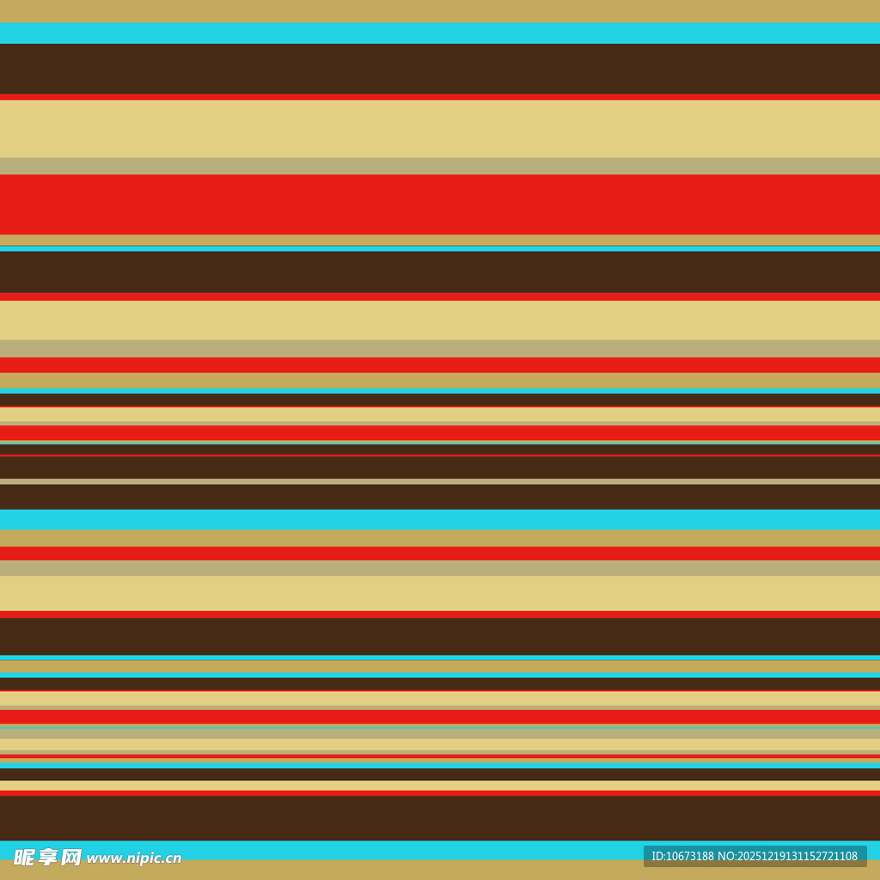
Task: Choose the topmost pale yellow band
Action: 440,129
